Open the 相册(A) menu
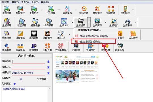153x102 pixels. [5, 2]
